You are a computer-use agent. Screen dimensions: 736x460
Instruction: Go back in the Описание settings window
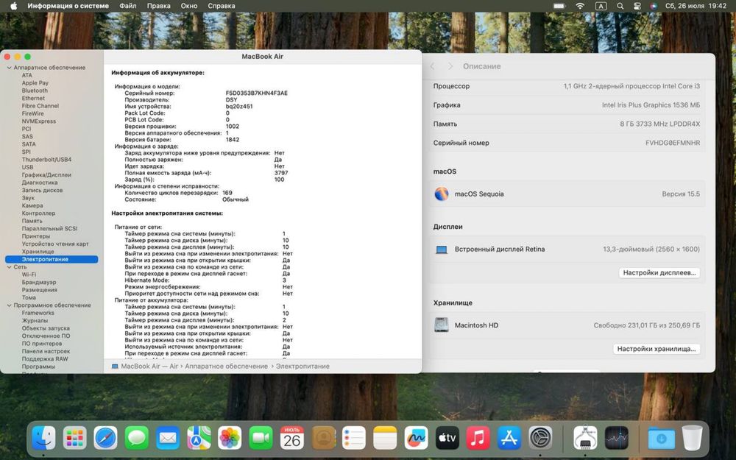click(432, 66)
